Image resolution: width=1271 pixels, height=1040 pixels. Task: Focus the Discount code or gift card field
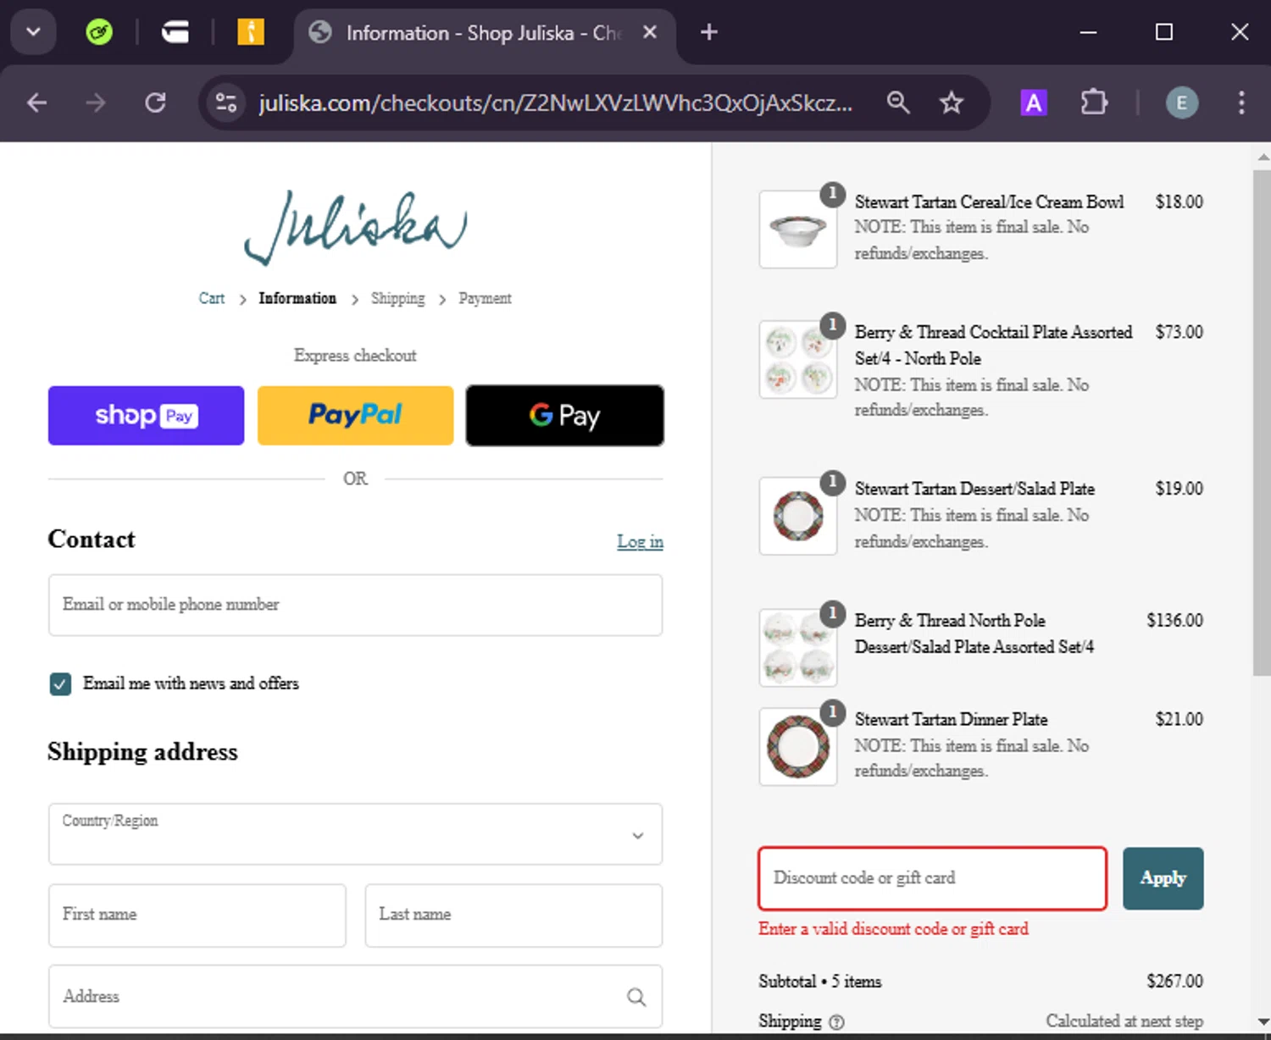click(932, 878)
